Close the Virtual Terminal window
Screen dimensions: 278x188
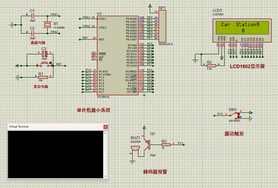pos(106,127)
